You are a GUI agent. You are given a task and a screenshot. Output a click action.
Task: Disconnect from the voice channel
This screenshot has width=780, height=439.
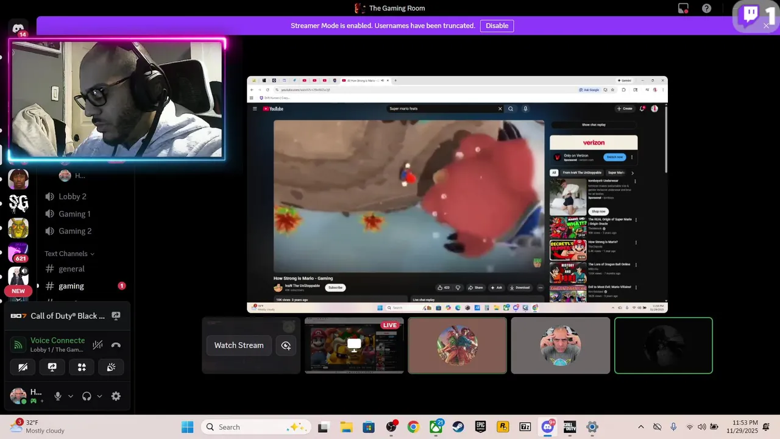[x=116, y=345]
